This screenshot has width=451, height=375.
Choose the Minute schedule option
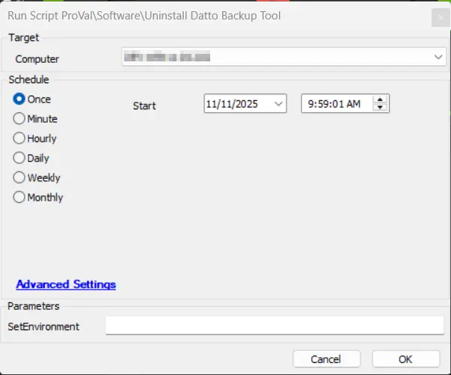[19, 119]
